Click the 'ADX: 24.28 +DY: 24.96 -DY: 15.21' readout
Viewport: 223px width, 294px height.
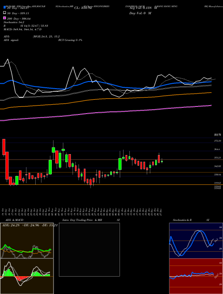[30, 225]
